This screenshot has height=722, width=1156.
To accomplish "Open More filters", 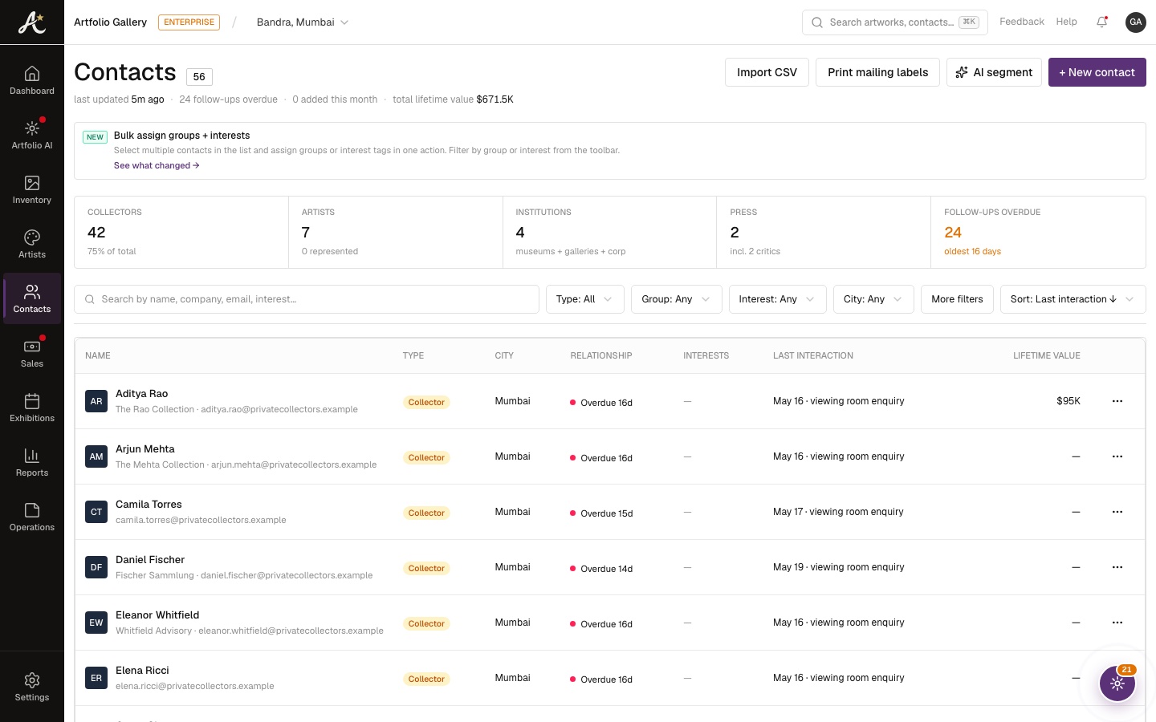I will pos(957,299).
